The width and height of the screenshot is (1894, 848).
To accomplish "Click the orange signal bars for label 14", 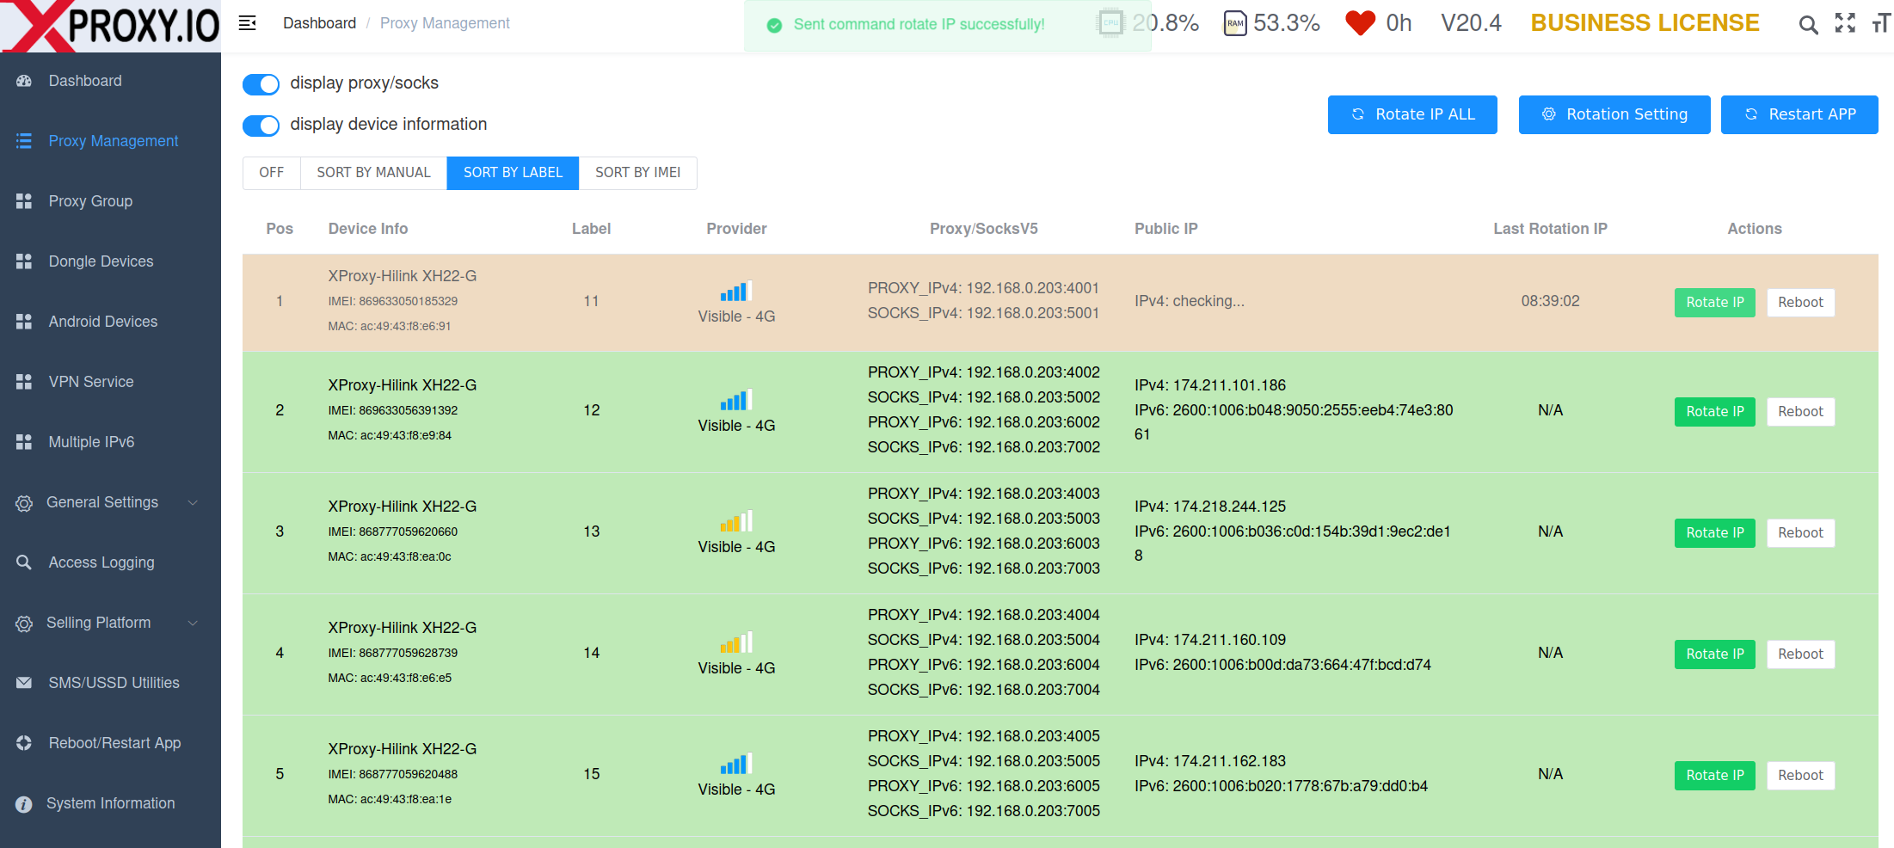I will 736,642.
